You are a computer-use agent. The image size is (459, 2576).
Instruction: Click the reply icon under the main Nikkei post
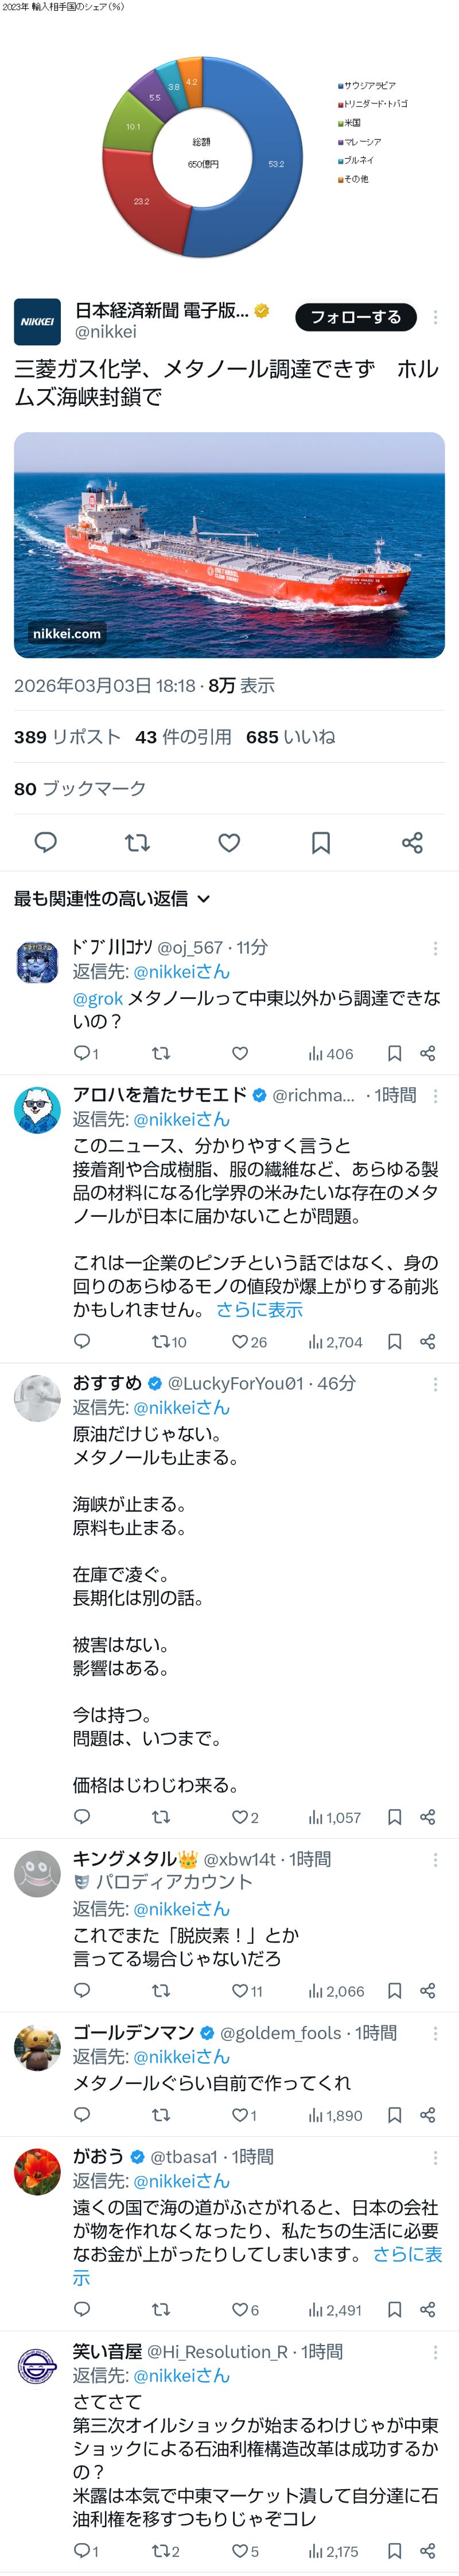coord(46,842)
